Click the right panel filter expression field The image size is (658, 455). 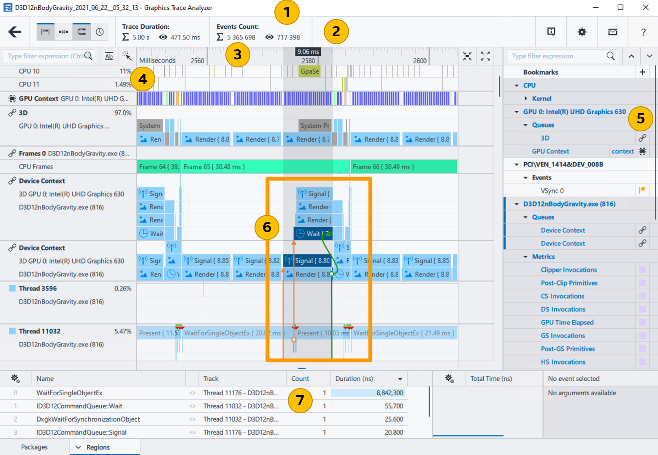pos(557,56)
